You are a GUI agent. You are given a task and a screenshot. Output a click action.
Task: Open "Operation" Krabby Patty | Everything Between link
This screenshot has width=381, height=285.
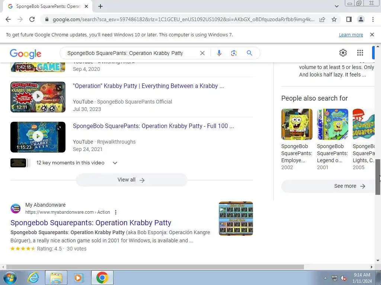148,86
